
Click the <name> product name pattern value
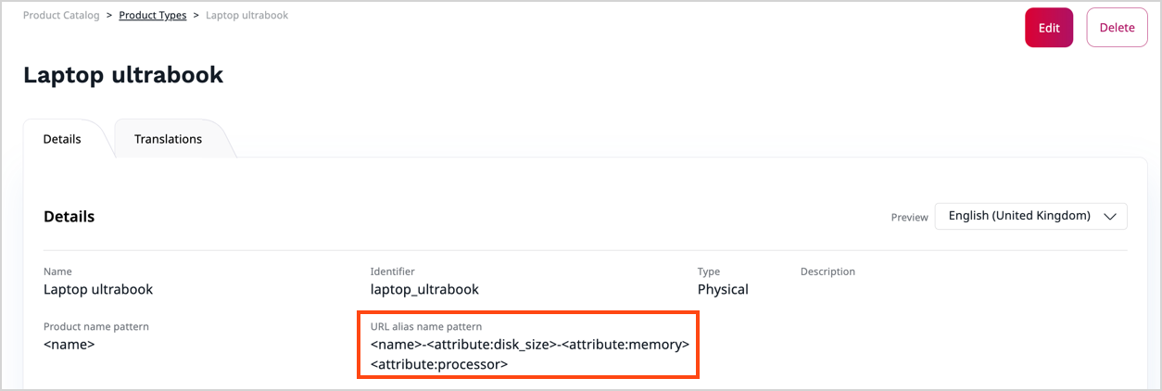click(69, 345)
